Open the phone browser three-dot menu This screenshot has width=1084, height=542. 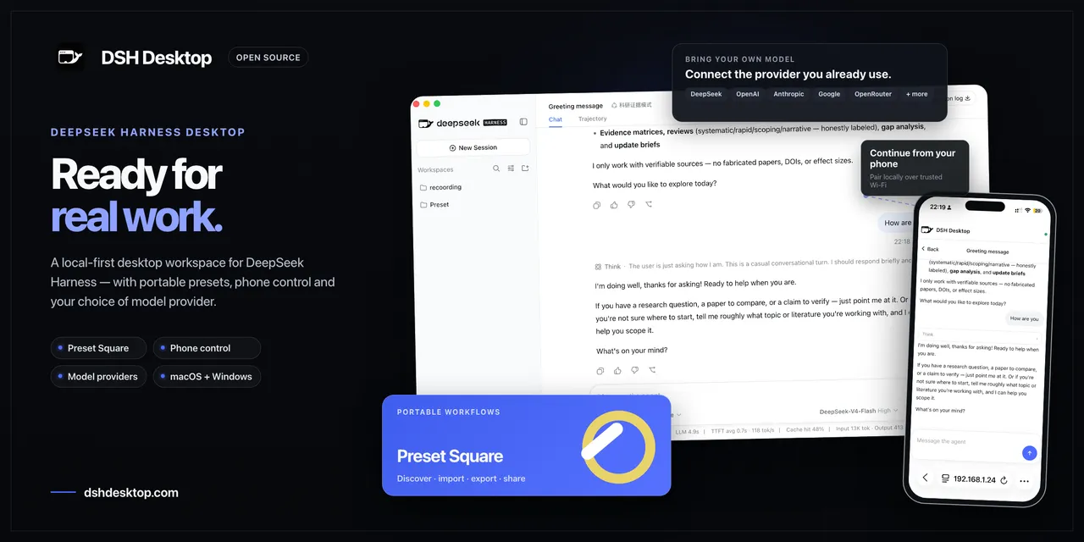pyautogui.click(x=1024, y=481)
